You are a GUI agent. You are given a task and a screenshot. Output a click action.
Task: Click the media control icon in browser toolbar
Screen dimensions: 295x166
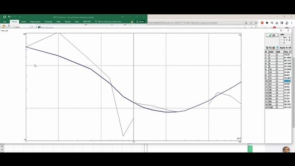[272, 23]
